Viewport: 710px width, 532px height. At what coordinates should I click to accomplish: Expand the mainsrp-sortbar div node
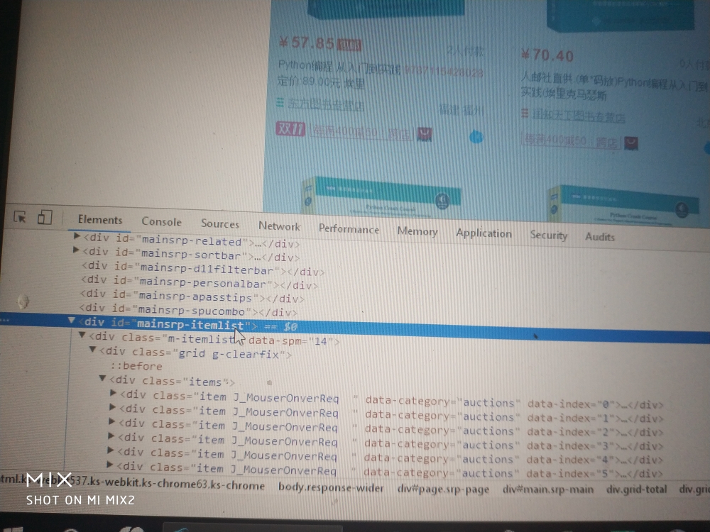coord(76,250)
